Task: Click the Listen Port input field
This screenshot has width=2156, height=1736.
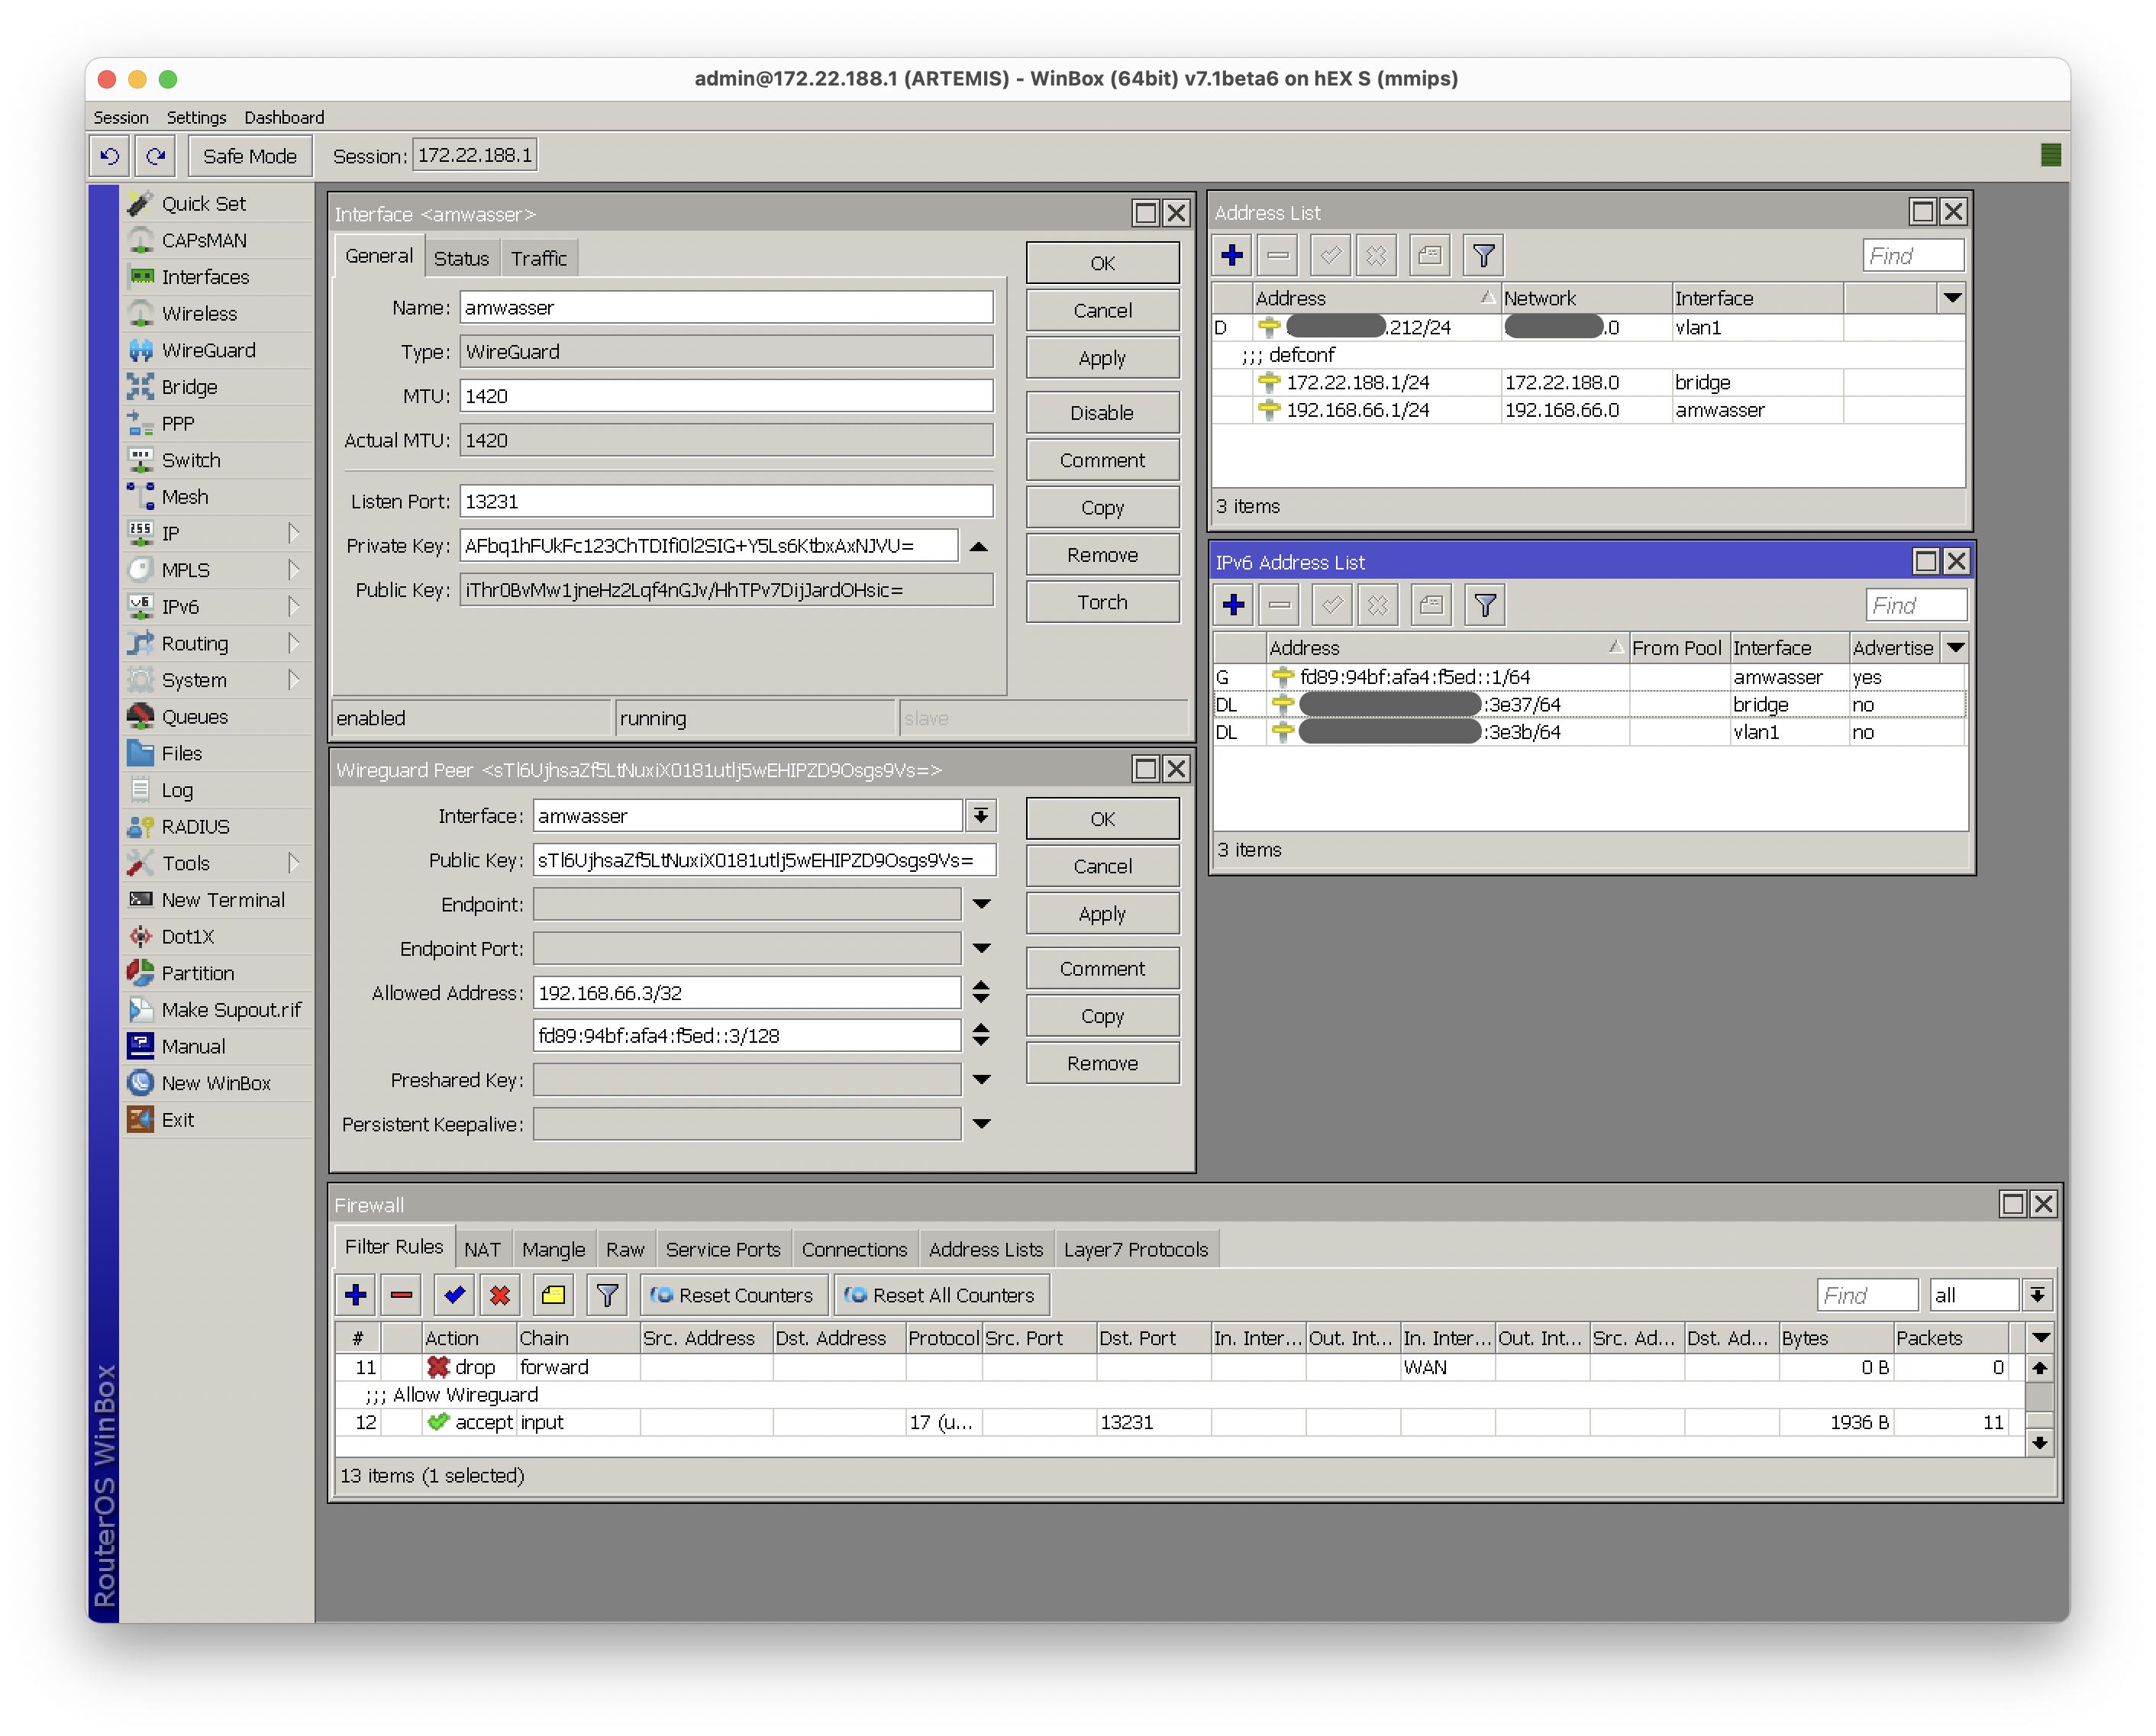Action: tap(725, 501)
